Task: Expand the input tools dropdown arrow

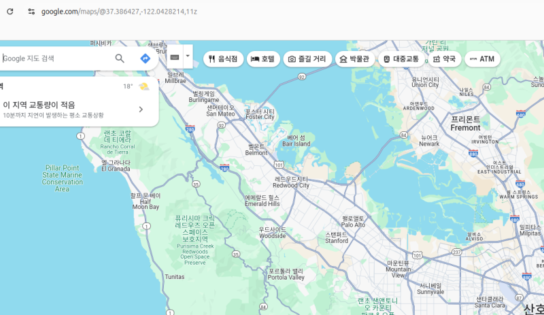Action: pyautogui.click(x=188, y=56)
